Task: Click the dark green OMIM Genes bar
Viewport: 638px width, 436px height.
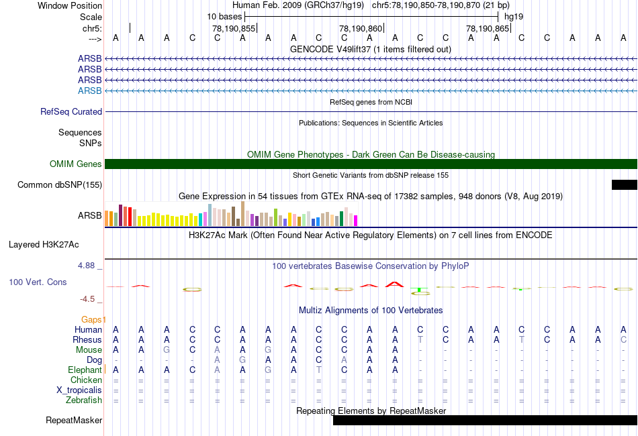Action: coord(371,164)
